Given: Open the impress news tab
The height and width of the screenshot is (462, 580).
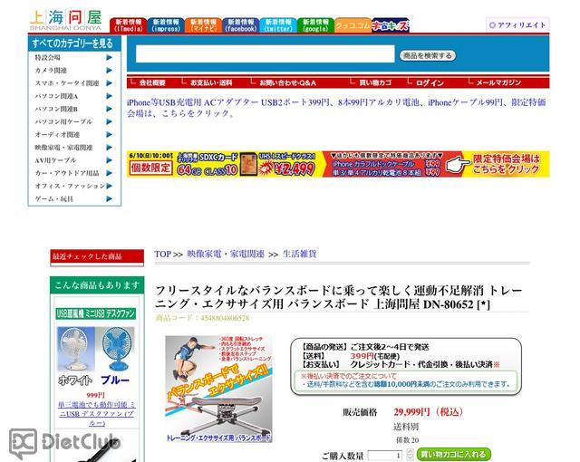Looking at the screenshot, I should click(166, 25).
